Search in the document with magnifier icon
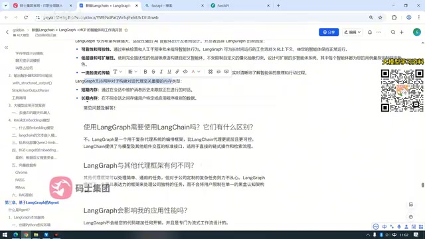Image resolution: width=425 pixels, height=239 pixels. pyautogui.click(x=392, y=32)
